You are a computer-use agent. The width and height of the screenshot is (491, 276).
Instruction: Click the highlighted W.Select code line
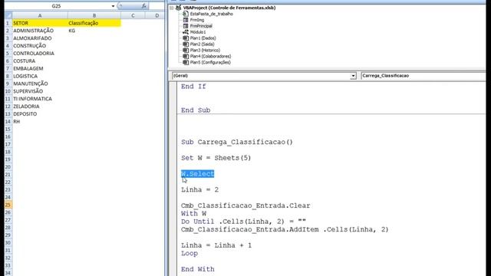point(198,174)
